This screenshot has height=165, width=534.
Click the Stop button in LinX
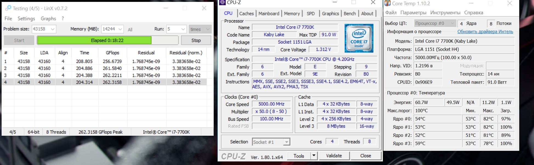pyautogui.click(x=196, y=40)
